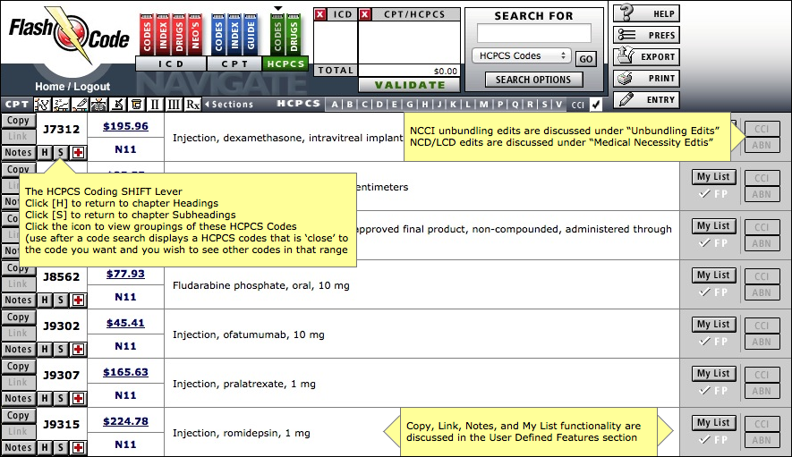
Task: Open the CPT Category III section icon
Action: [174, 105]
